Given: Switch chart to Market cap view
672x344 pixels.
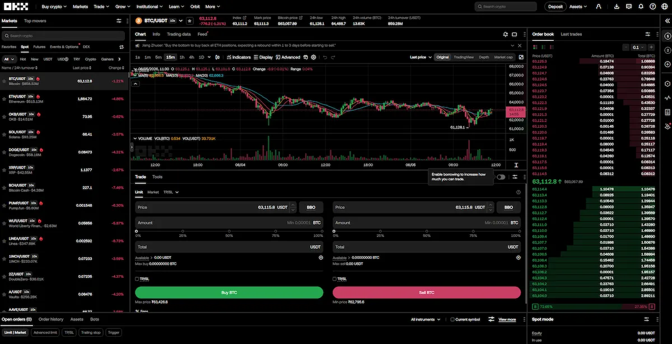Looking at the screenshot, I should [x=503, y=57].
